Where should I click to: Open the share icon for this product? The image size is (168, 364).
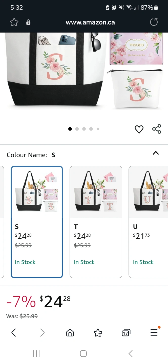pos(157,129)
